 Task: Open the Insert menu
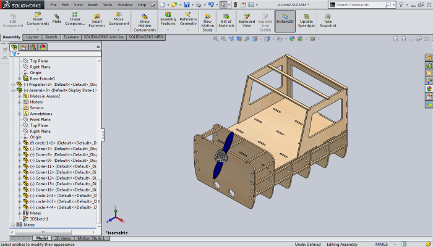coord(93,5)
